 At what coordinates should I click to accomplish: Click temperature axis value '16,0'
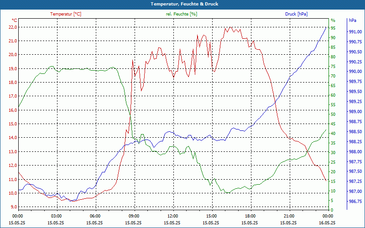tap(13, 110)
